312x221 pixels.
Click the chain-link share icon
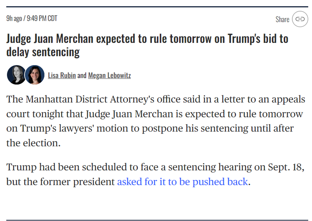[300, 19]
